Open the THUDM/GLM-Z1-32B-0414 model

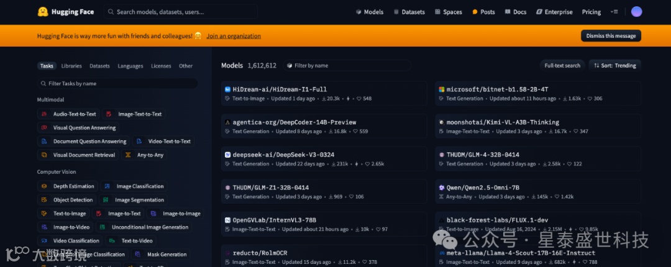coord(324,191)
